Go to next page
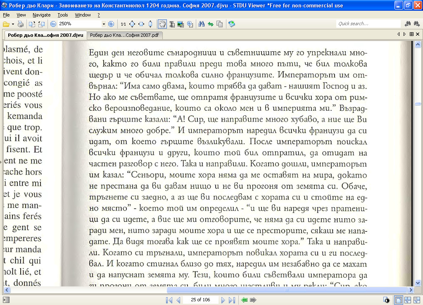This screenshot has width=423, height=305. [x=223, y=300]
